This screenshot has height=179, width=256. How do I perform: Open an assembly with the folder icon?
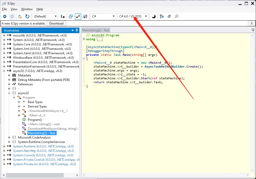pos(20,16)
